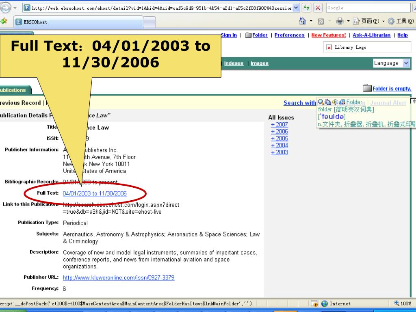Click the status bar popup blocker icon
Screen dimensions: 416x312
pyautogui.click(x=314, y=303)
